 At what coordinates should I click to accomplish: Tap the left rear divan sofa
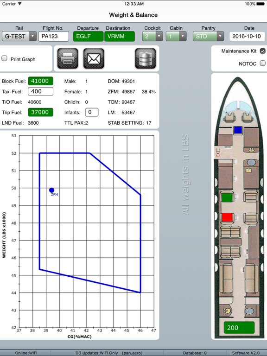pyautogui.click(x=226, y=279)
